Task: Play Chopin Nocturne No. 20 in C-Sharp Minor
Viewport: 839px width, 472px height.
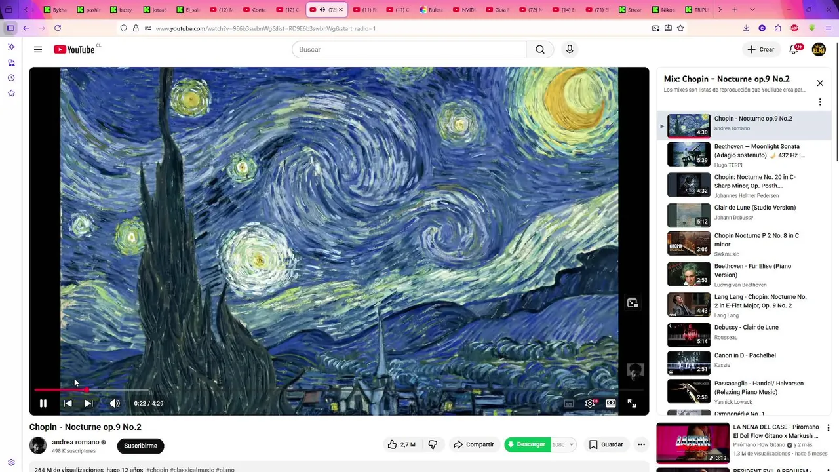Action: (744, 185)
